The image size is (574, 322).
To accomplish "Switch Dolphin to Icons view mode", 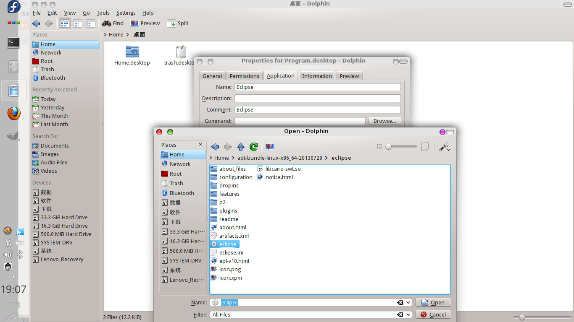I will [64, 23].
